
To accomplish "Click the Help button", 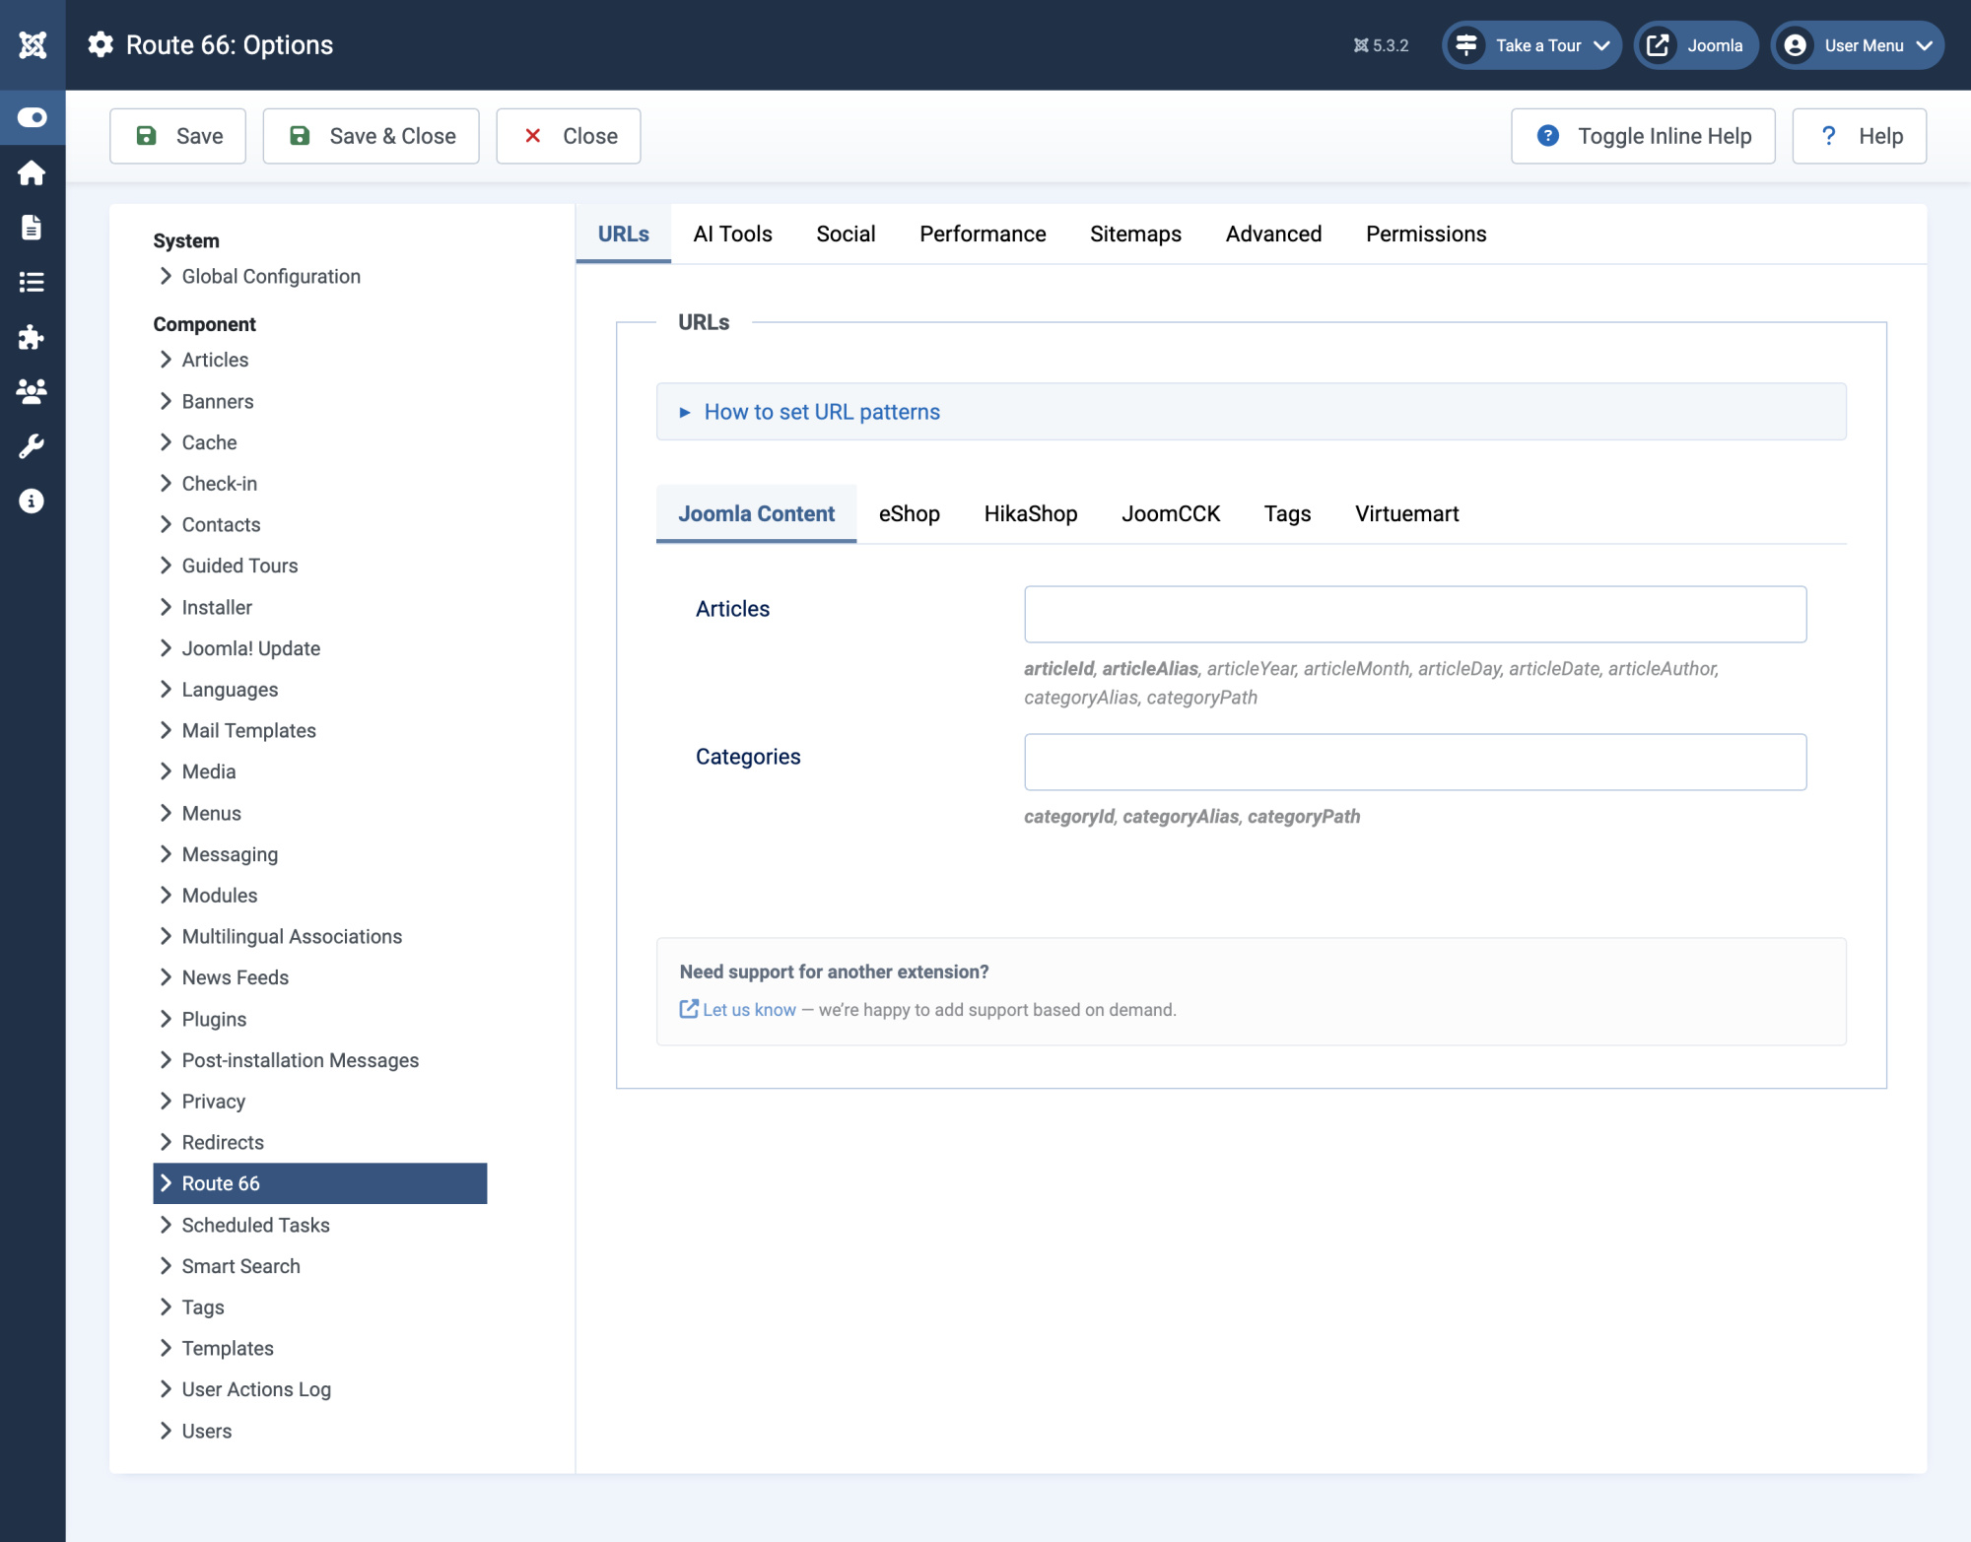I will click(1859, 136).
